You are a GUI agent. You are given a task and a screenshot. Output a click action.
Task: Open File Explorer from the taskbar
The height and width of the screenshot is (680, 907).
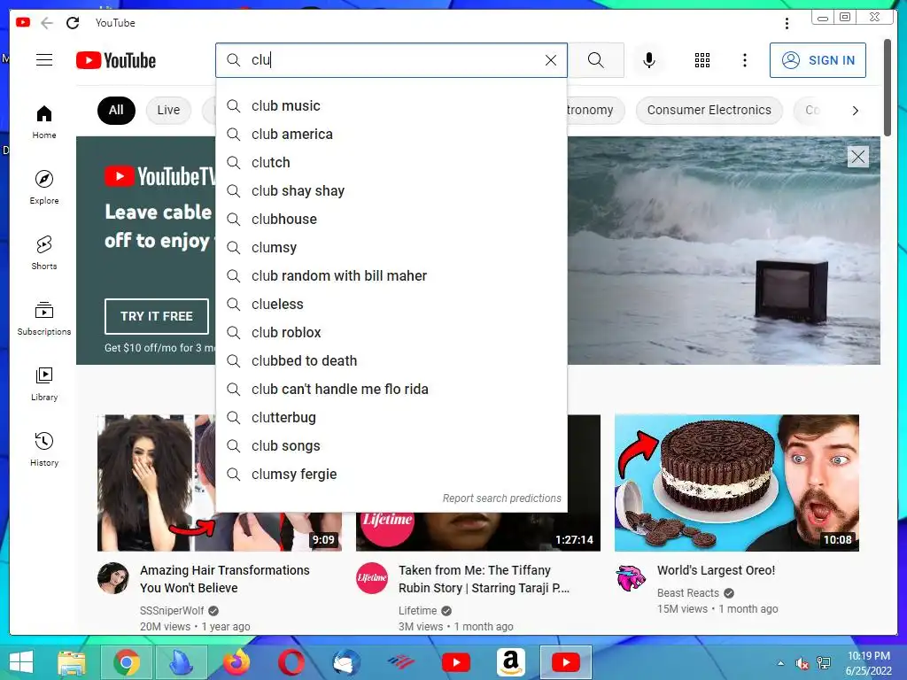72,662
